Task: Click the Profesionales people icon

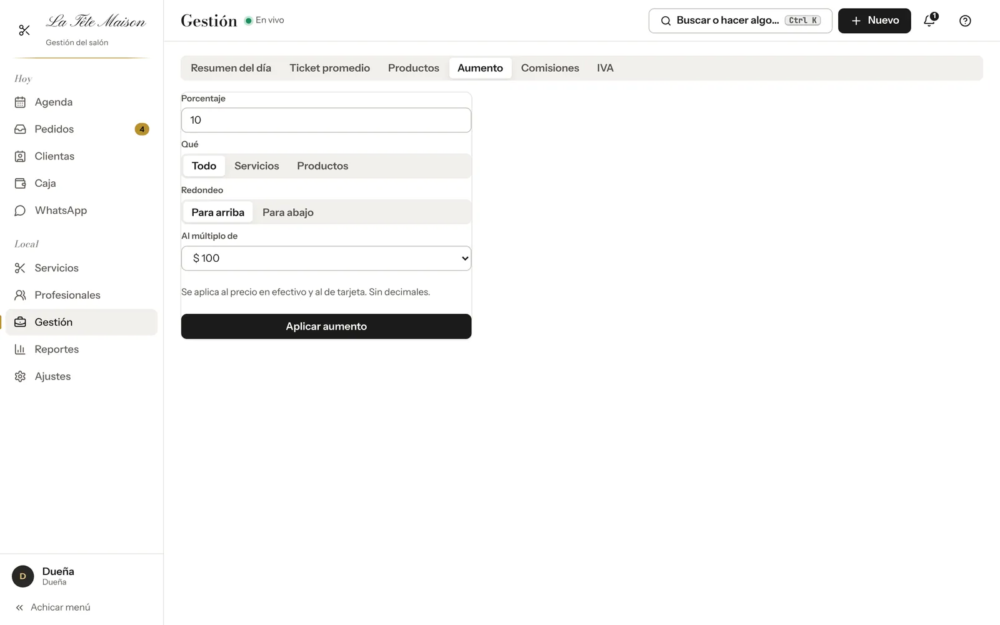Action: click(x=20, y=295)
